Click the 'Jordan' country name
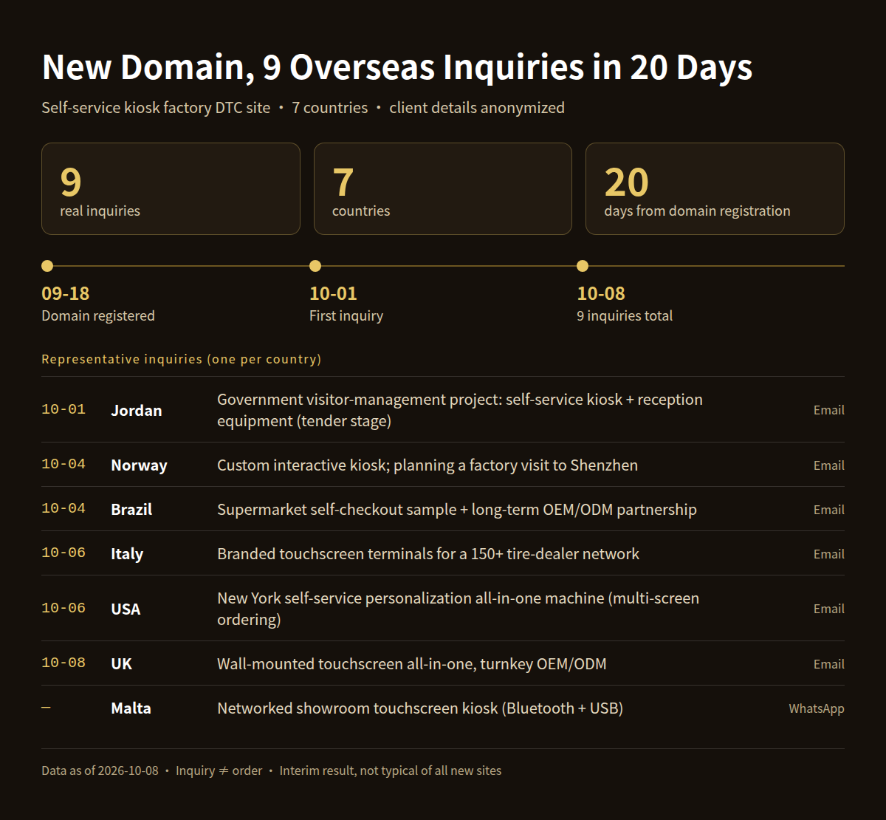The image size is (886, 820). click(137, 410)
